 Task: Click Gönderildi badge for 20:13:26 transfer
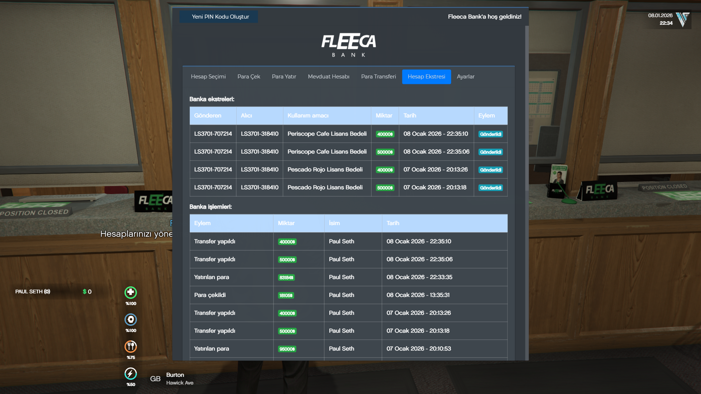tap(491, 170)
